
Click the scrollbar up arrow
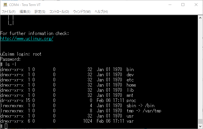coord(200,18)
